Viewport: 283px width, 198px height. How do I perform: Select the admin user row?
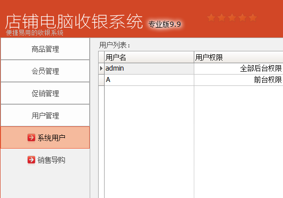click(x=191, y=69)
